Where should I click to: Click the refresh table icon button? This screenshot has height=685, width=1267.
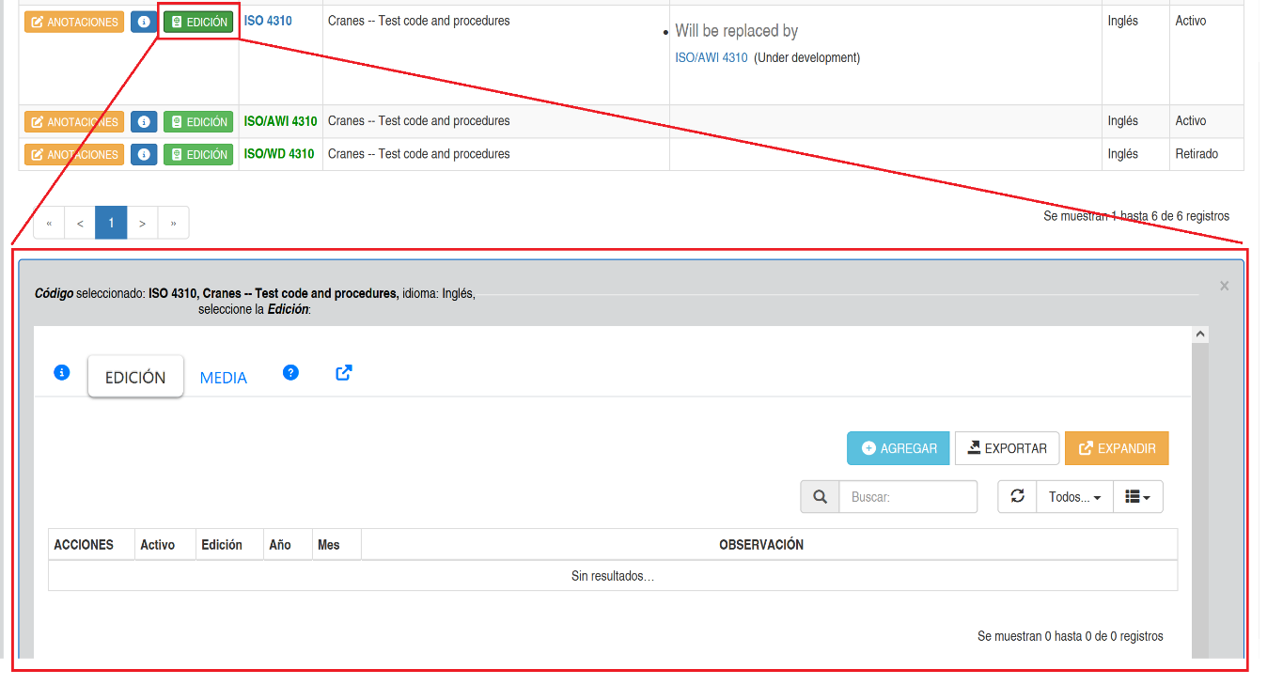coord(1017,497)
